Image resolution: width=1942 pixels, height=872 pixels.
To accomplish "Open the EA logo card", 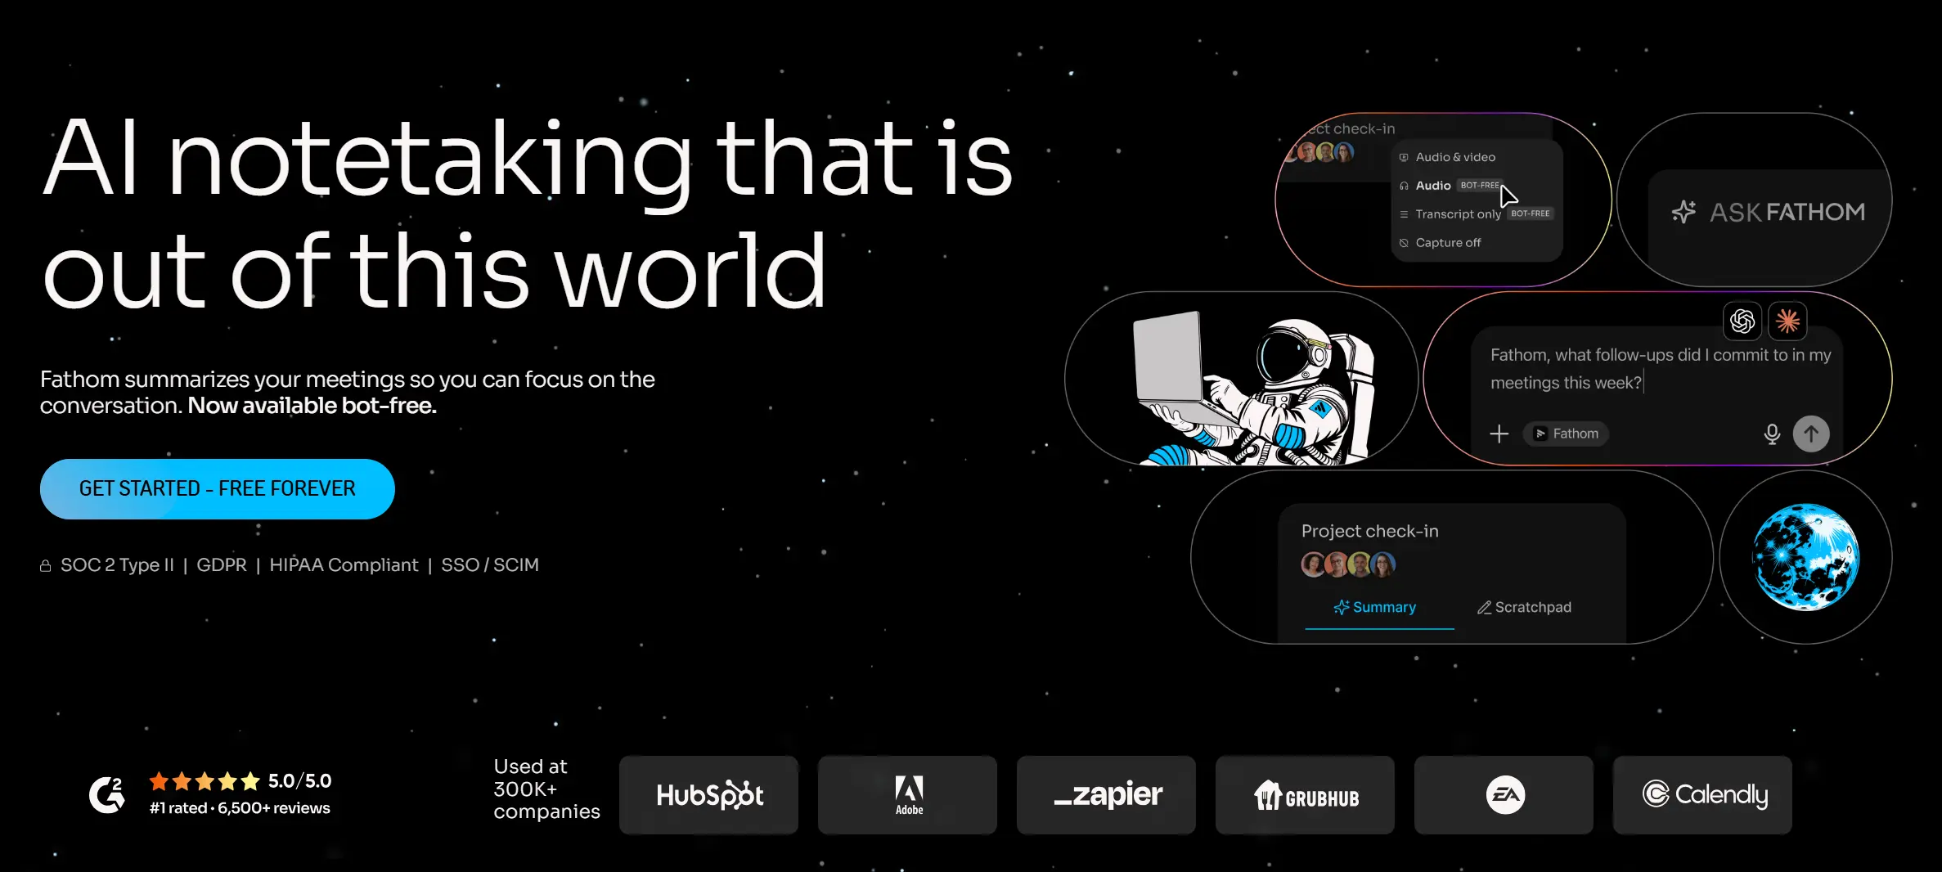I will tap(1504, 795).
